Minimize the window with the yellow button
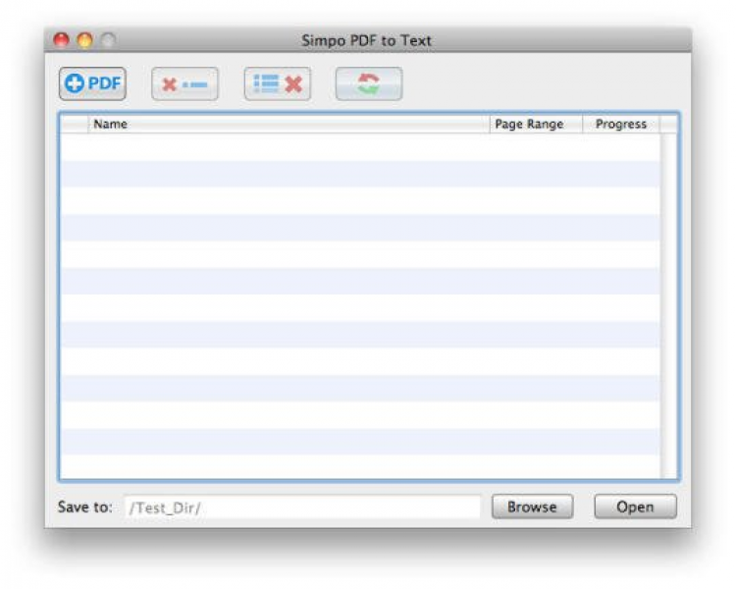The width and height of the screenshot is (736, 589). 85,40
